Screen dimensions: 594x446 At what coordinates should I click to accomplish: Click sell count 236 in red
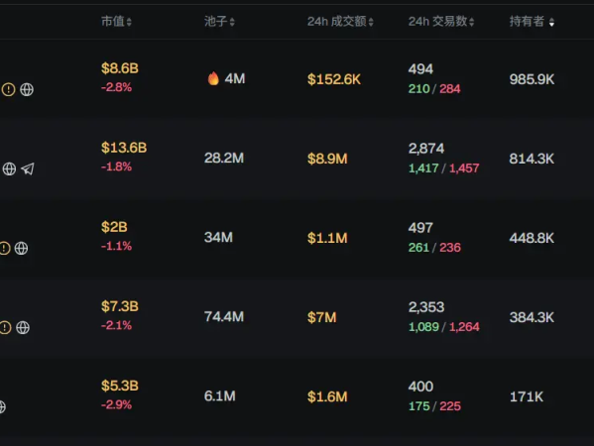tap(450, 248)
